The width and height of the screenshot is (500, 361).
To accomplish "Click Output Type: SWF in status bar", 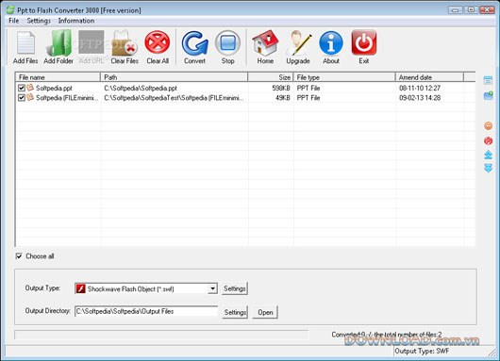I will 422,352.
